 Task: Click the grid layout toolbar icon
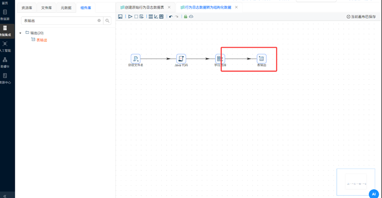click(151, 16)
